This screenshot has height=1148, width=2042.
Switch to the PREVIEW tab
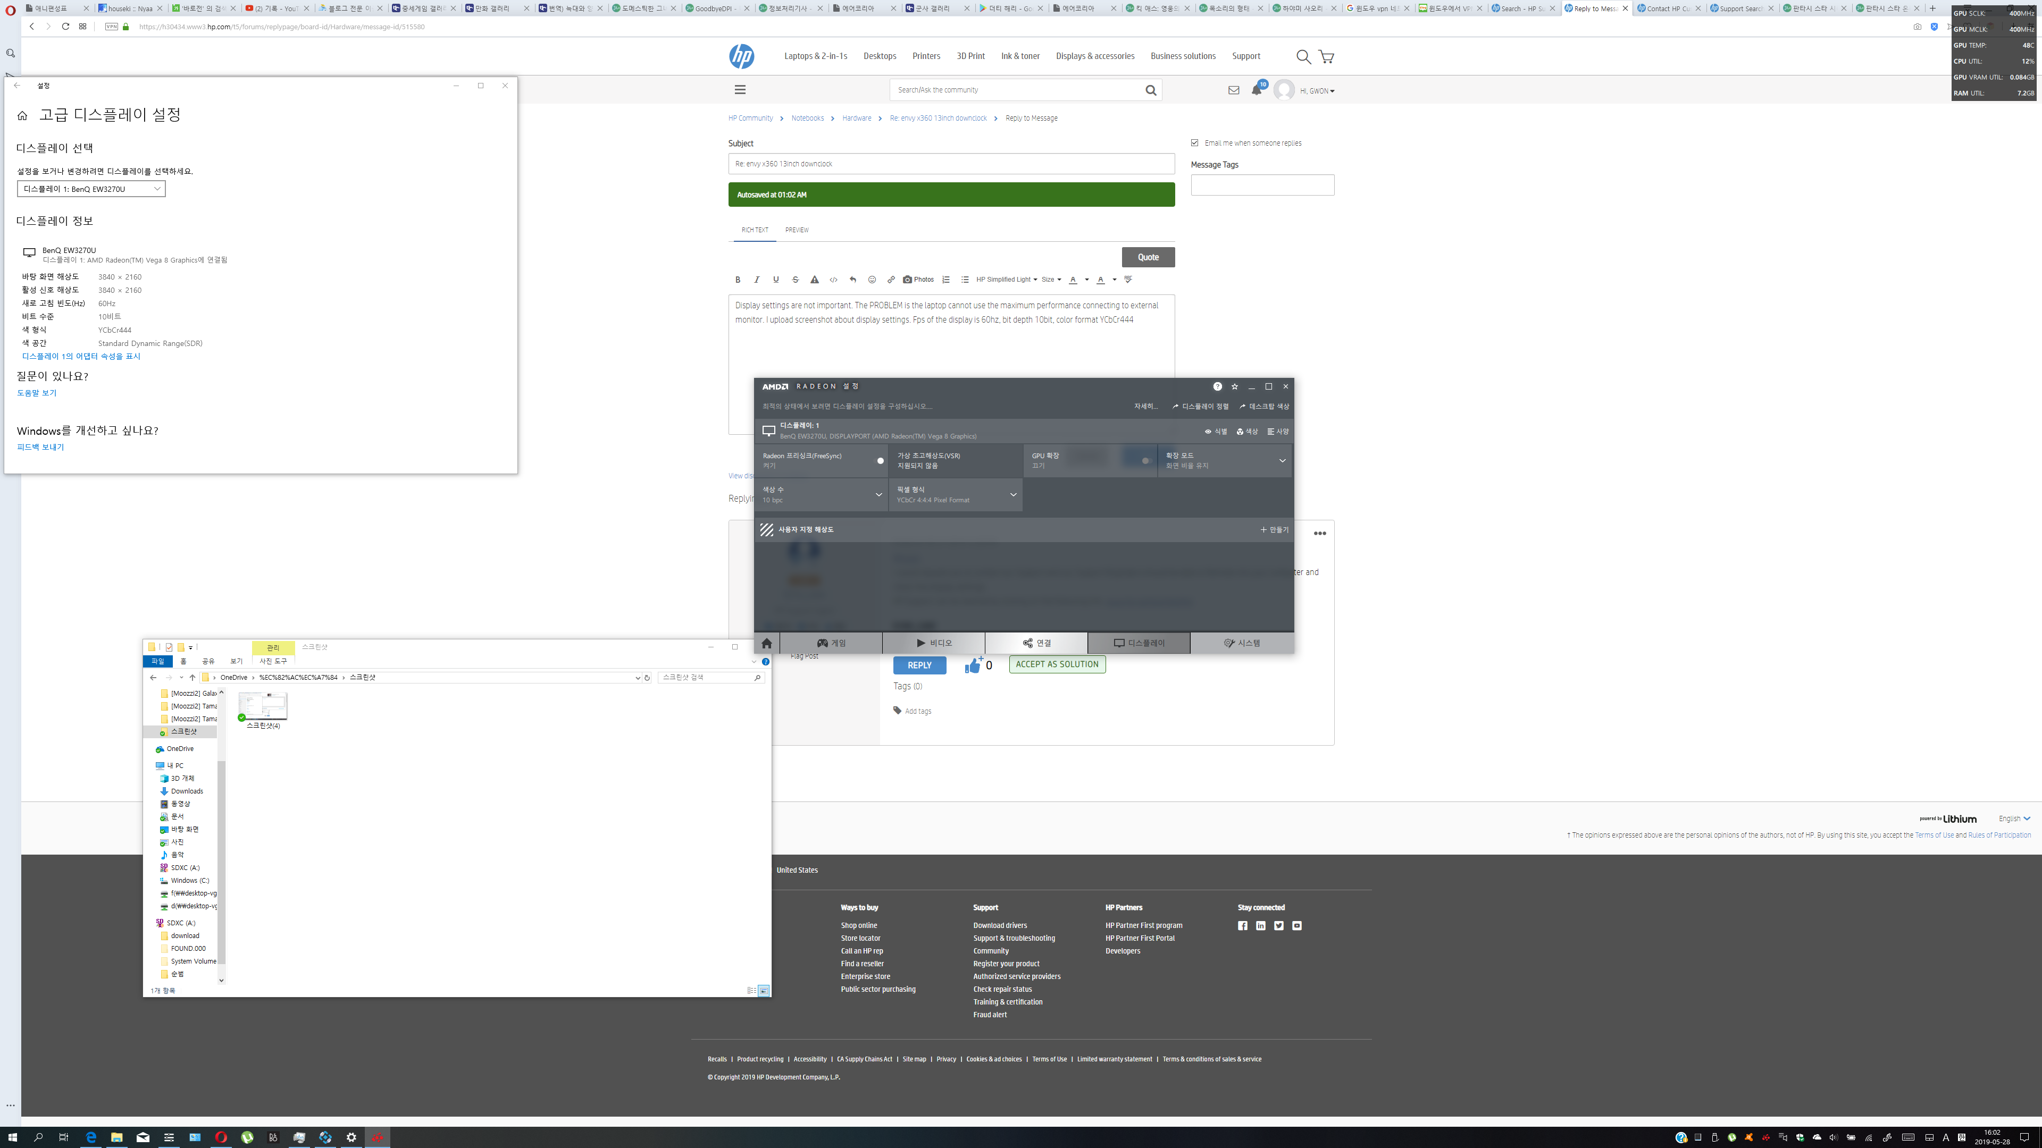[797, 230]
